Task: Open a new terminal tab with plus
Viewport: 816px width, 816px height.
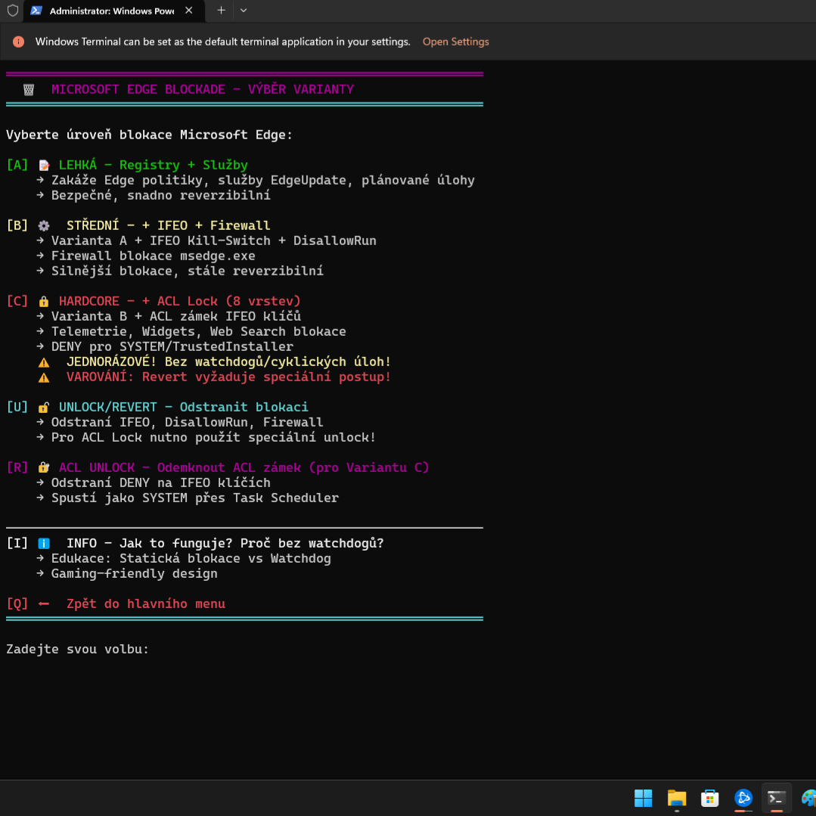Action: [x=221, y=11]
